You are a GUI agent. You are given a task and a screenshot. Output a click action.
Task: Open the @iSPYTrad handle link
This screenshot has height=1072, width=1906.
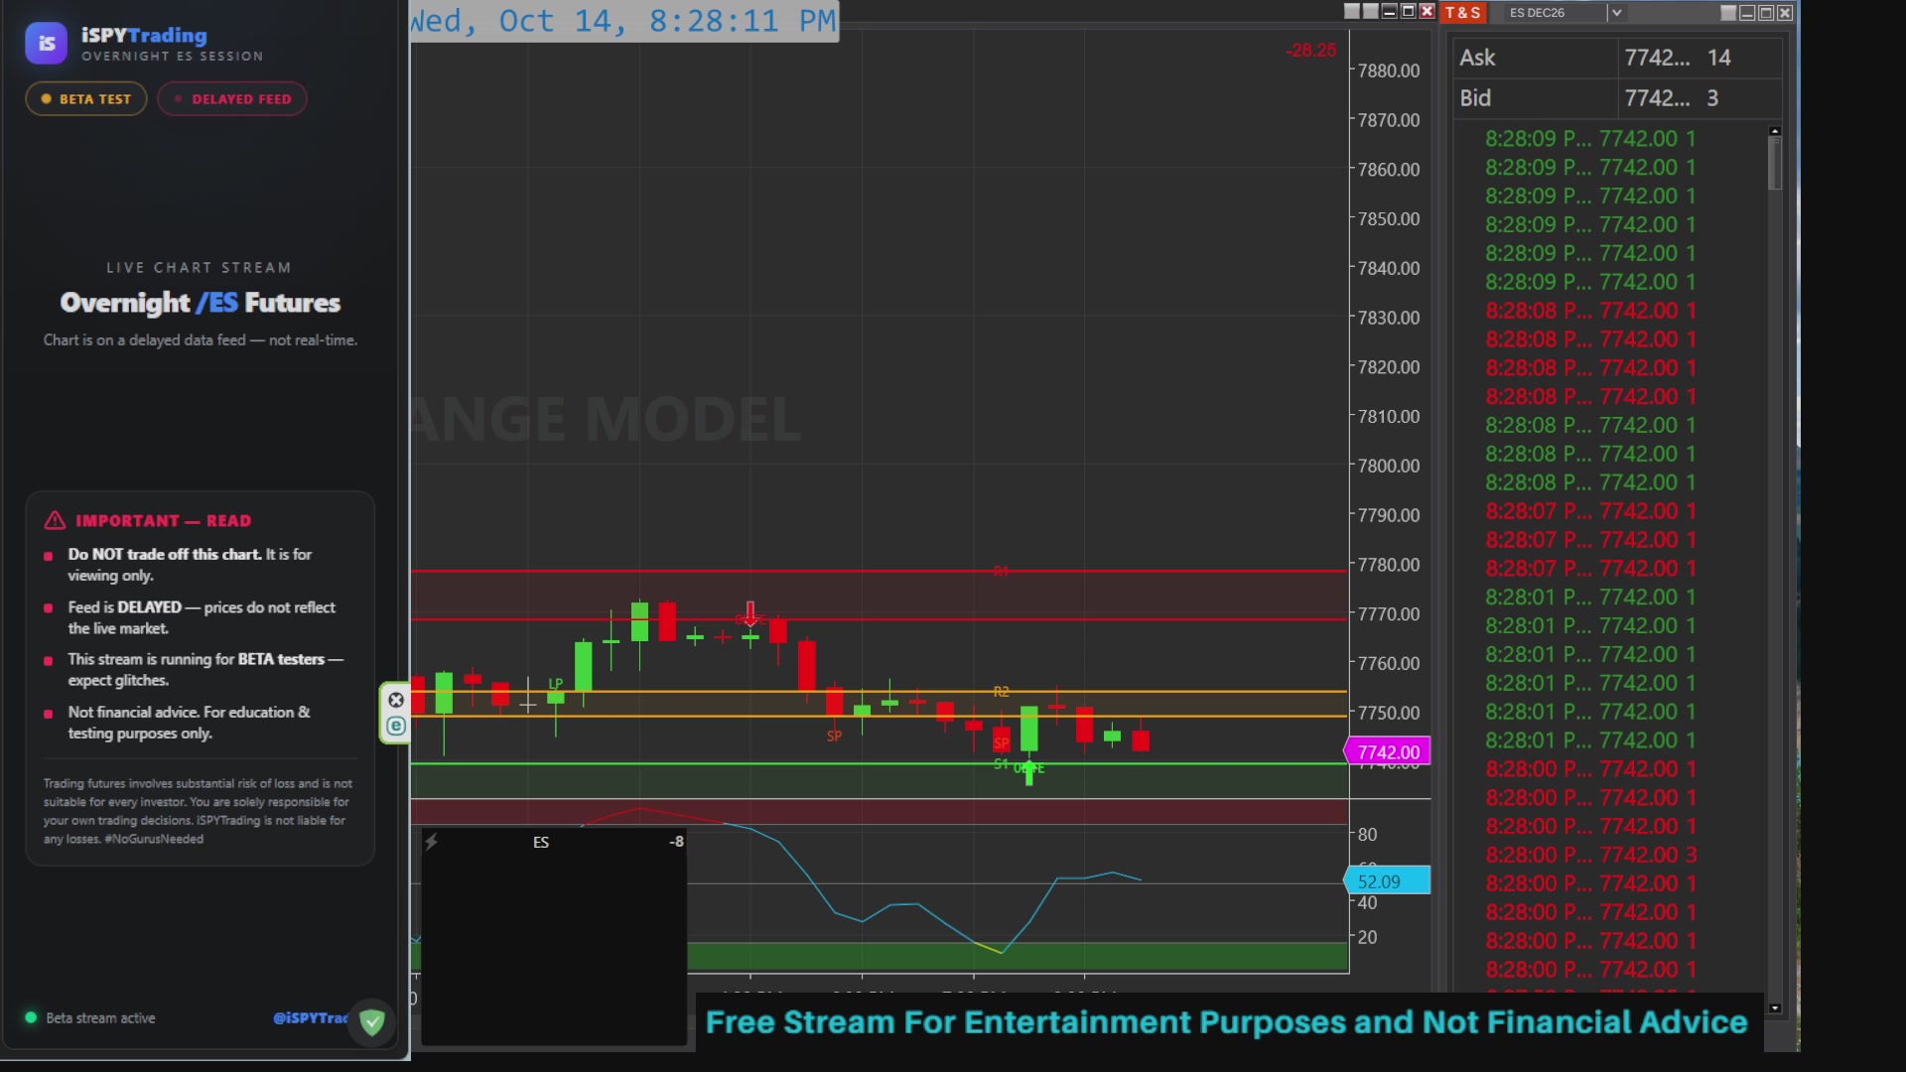click(310, 1017)
